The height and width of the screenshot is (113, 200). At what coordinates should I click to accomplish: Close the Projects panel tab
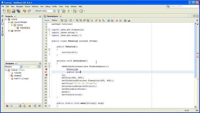15,16
